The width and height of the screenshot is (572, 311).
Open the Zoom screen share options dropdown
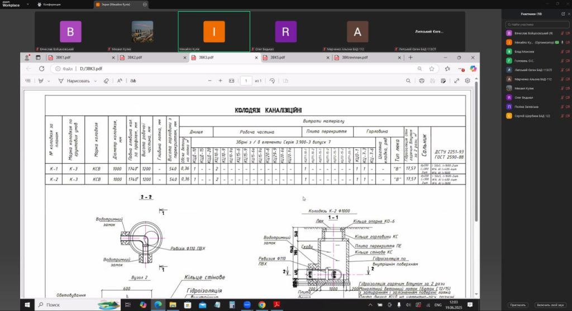(x=145, y=4)
